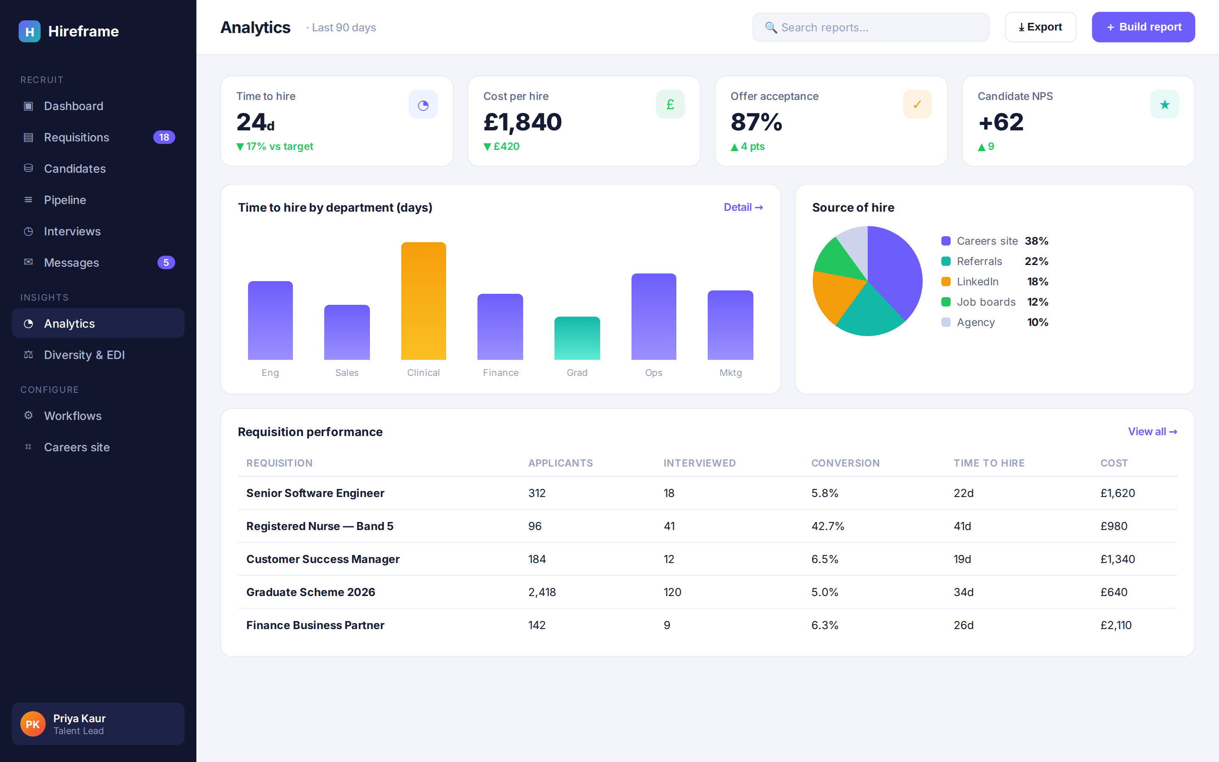The height and width of the screenshot is (762, 1219).
Task: Open the Candidates section
Action: coord(98,168)
